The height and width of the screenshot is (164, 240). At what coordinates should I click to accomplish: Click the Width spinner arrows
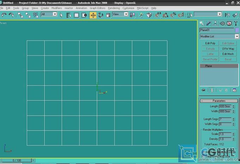[233, 112]
